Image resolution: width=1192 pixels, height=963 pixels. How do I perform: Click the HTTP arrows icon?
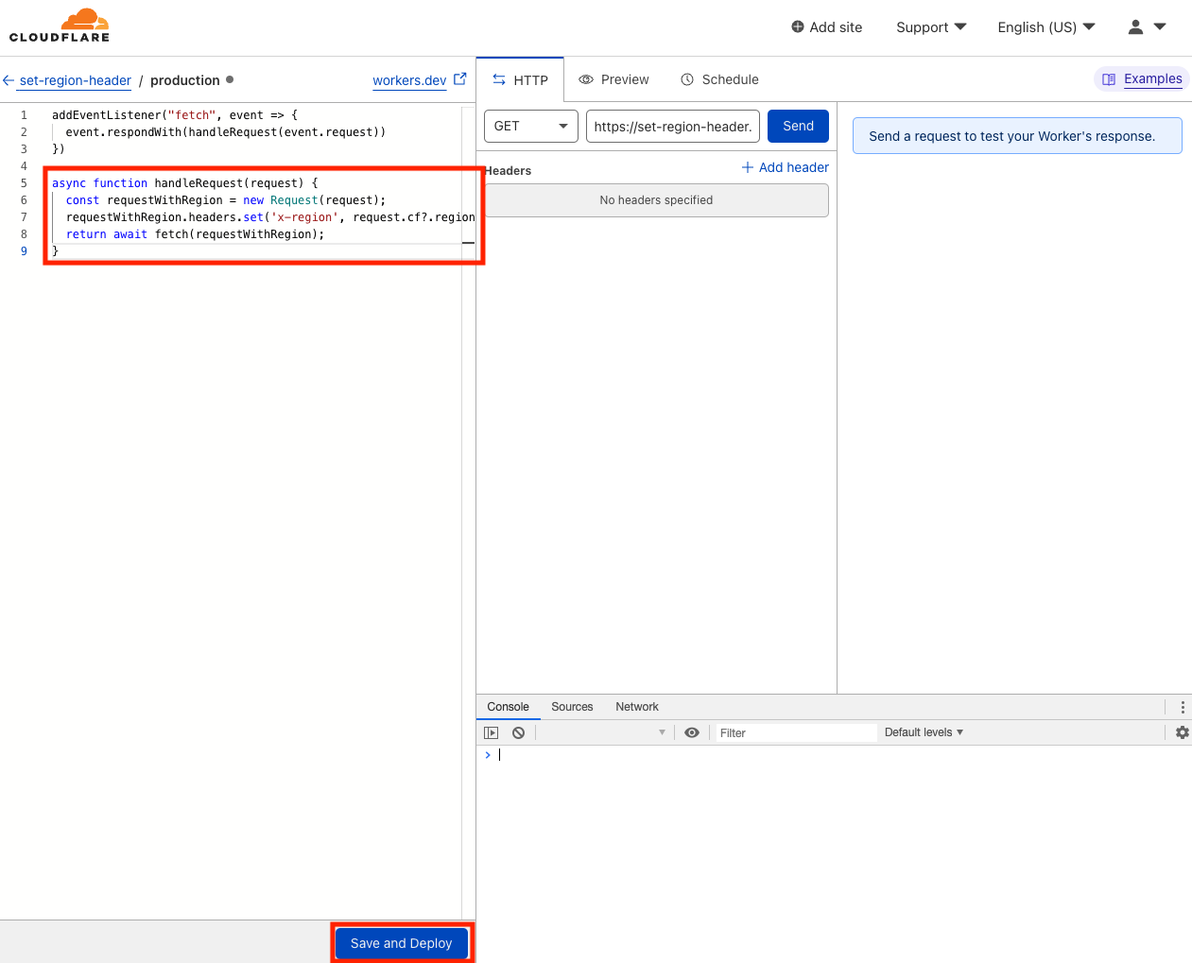click(x=499, y=79)
